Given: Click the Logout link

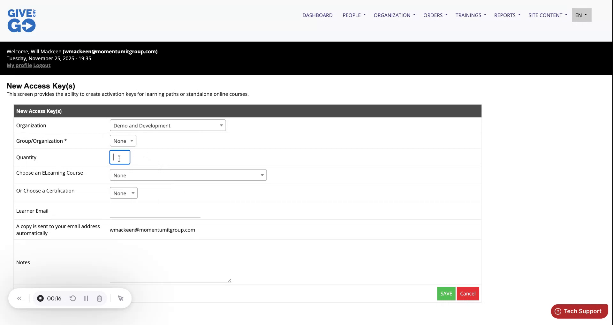Looking at the screenshot, I should click(x=42, y=65).
